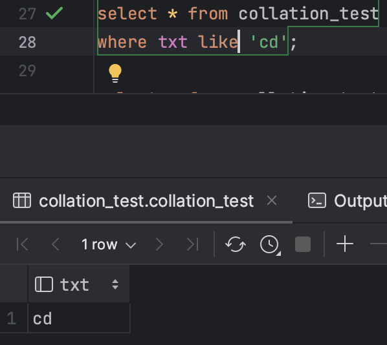This screenshot has height=345, width=387.
Task: Go to the first page of results
Action: click(x=22, y=244)
